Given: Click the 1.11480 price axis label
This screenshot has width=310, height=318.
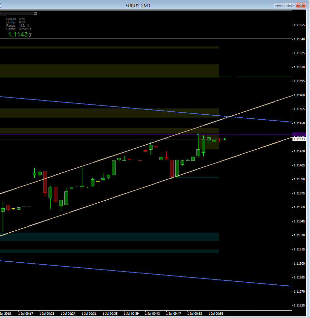Looking at the screenshot, I should point(299,95).
